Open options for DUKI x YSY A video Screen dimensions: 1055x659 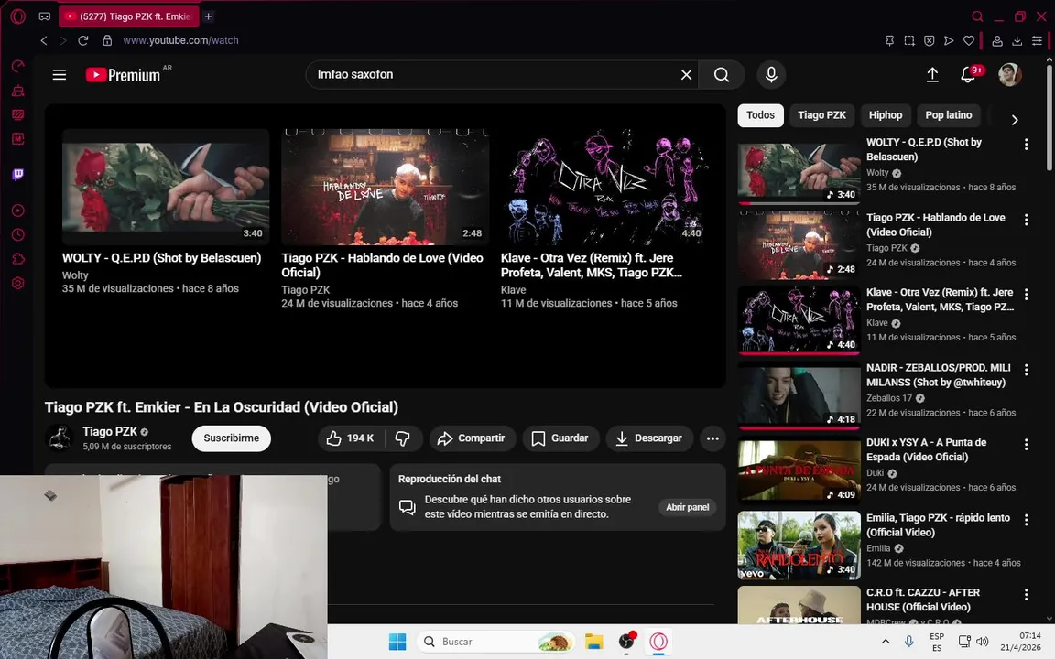pos(1026,444)
